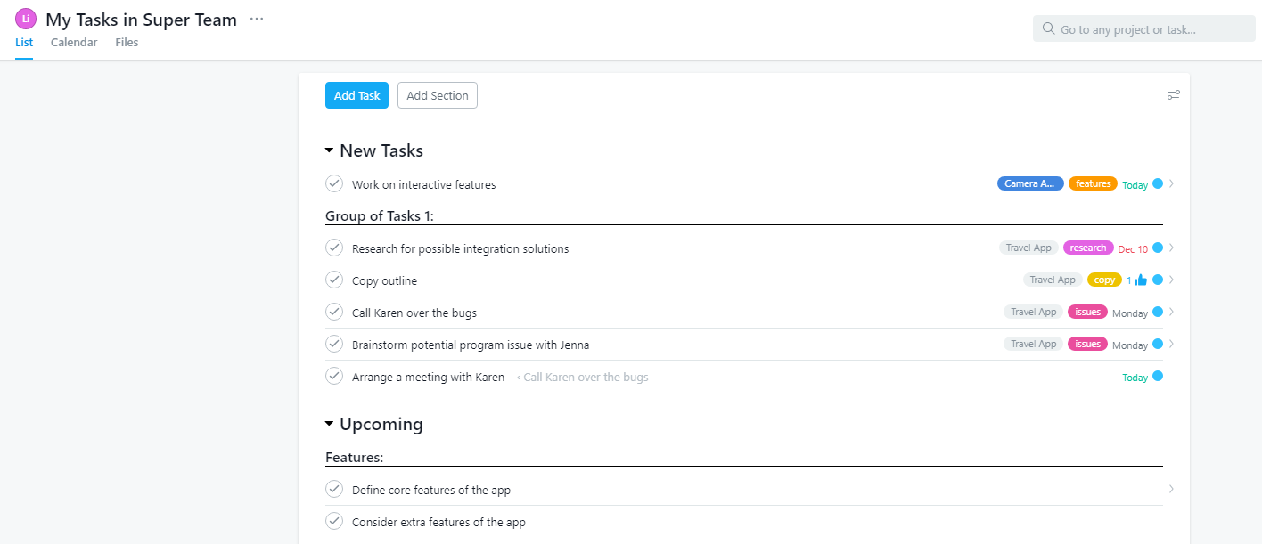
Task: Click blue dot on Work on interactive features row
Action: [1158, 183]
